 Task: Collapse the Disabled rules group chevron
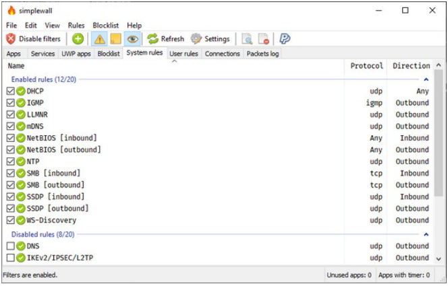coord(426,234)
